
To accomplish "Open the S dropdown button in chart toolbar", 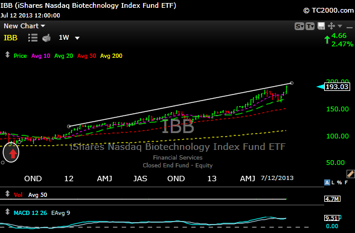I will coord(299,26).
